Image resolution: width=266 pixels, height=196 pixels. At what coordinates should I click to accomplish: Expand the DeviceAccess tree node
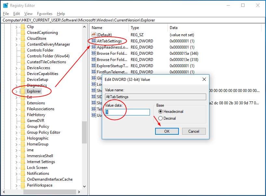pos(17,68)
